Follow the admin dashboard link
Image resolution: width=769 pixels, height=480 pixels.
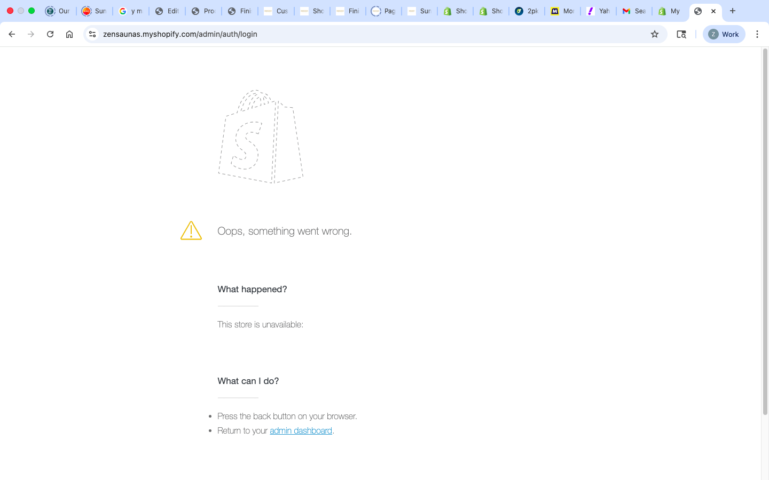click(301, 431)
